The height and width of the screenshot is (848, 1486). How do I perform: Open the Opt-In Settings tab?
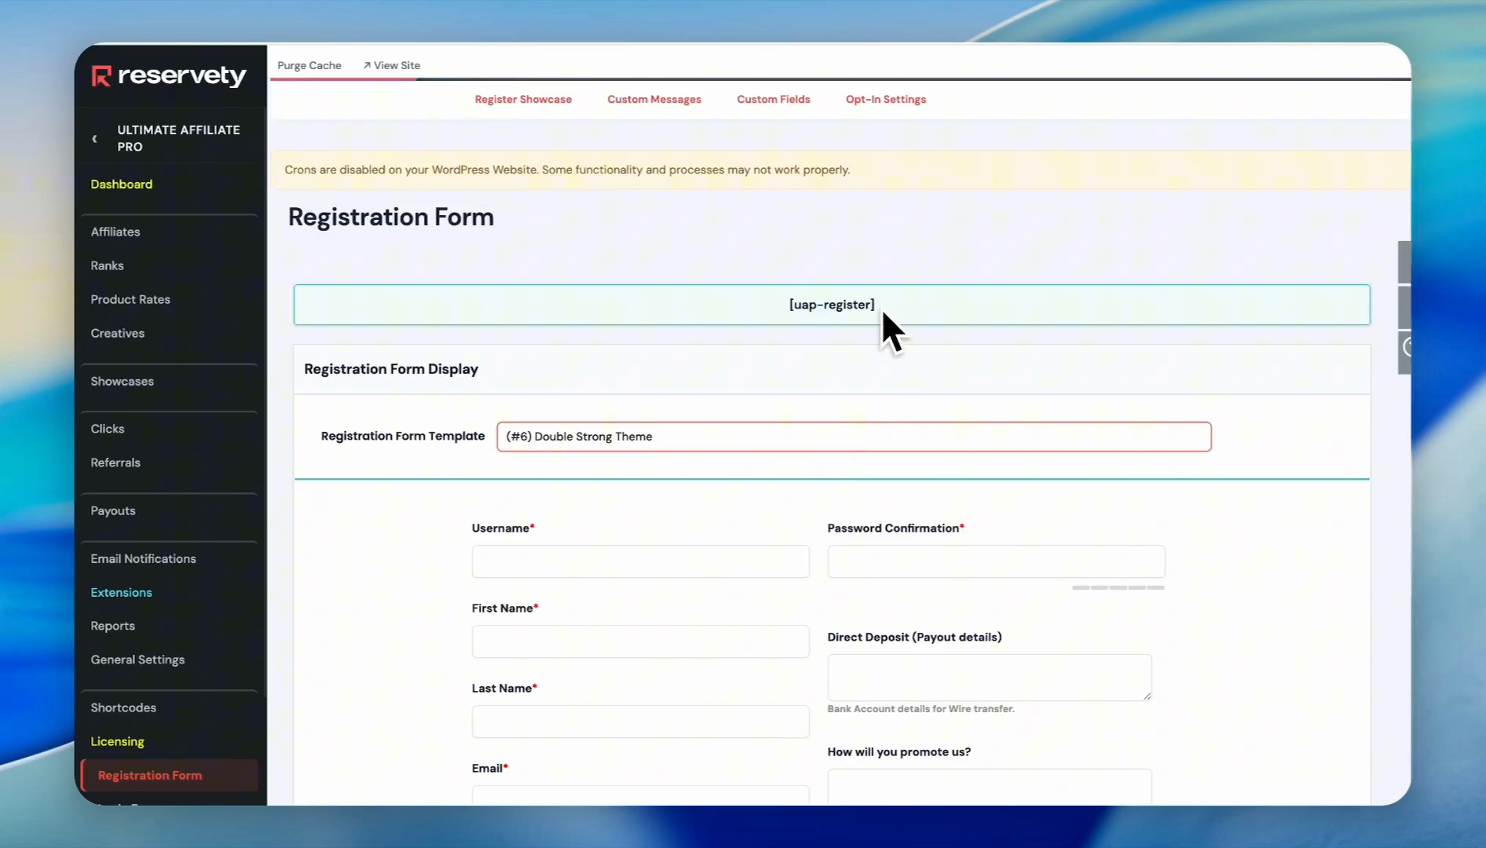(885, 100)
